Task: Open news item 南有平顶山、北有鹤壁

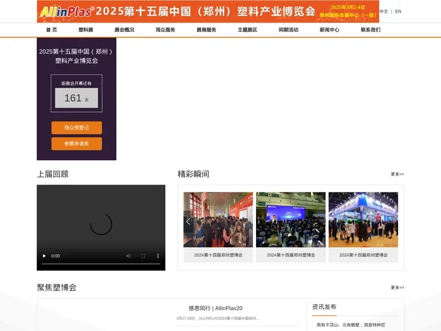Action: [351, 325]
